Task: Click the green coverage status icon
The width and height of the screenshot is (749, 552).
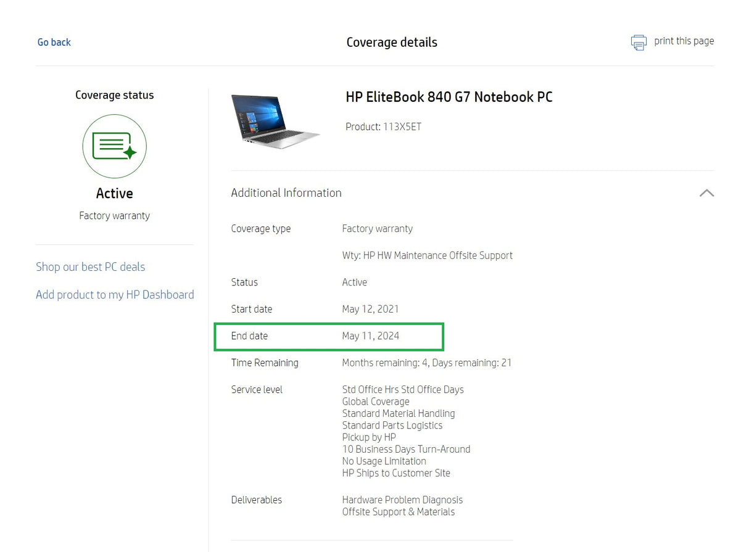Action: click(114, 146)
